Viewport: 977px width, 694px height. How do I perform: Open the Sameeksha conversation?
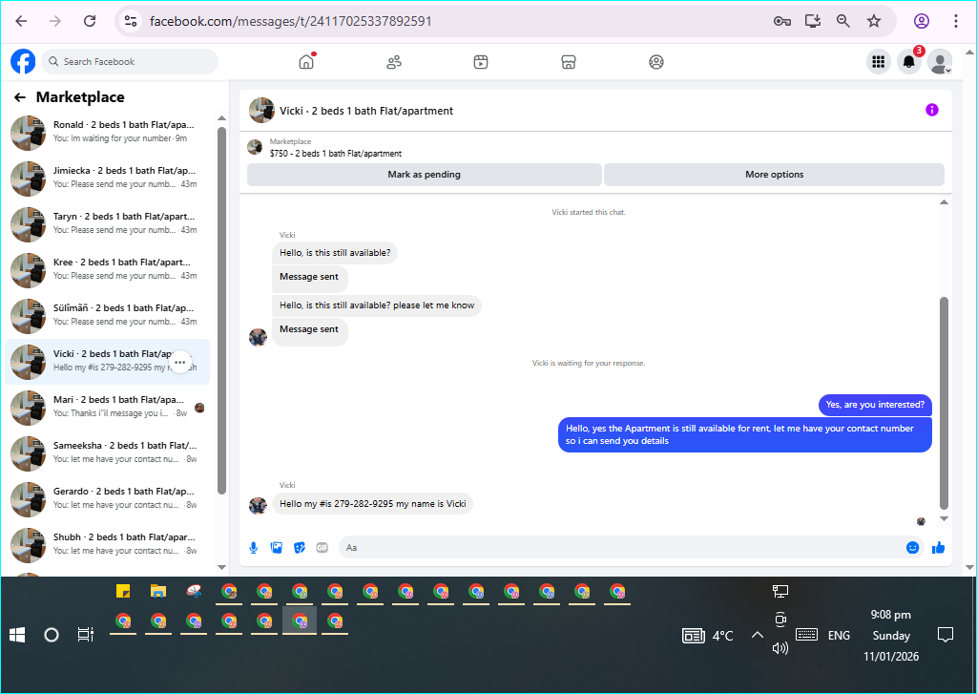pos(107,452)
